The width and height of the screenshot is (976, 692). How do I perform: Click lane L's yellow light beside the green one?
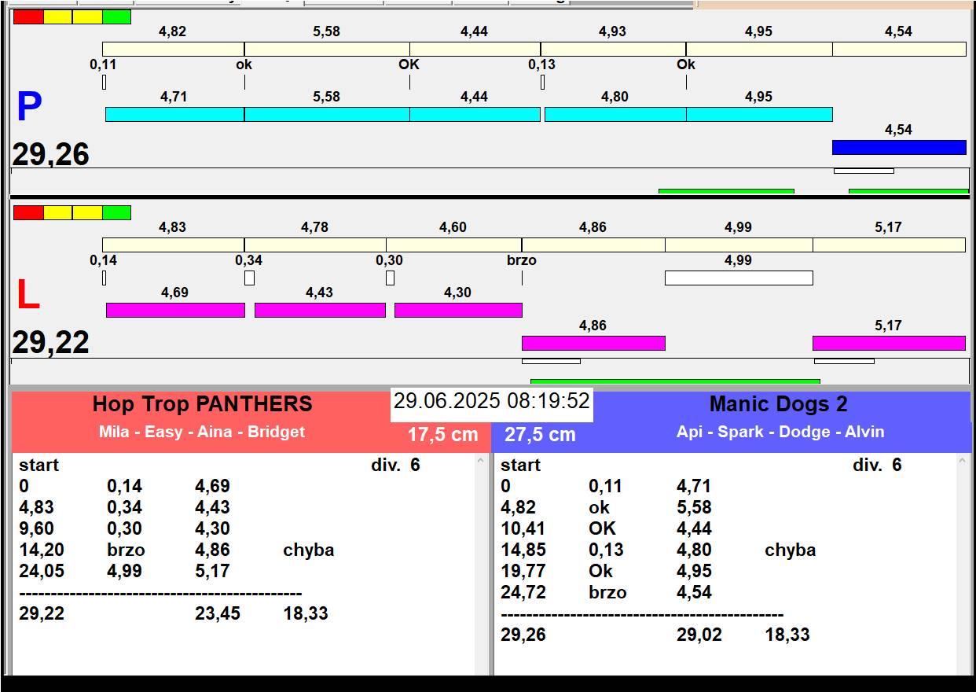pos(87,212)
